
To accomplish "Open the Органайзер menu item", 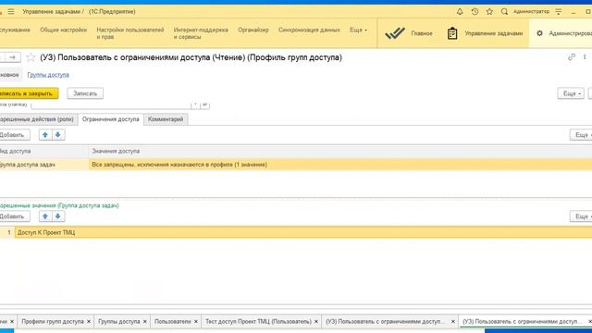I will (x=253, y=30).
